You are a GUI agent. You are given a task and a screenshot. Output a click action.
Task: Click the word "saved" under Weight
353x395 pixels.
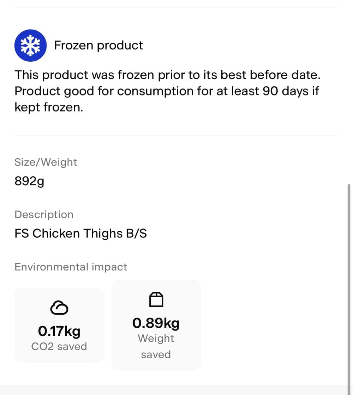[156, 354]
